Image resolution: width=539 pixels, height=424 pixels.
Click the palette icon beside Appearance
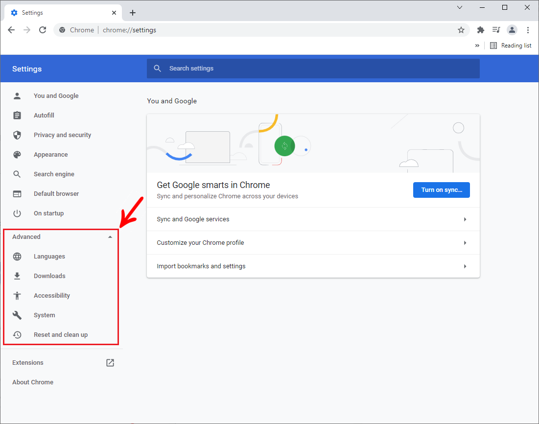(17, 154)
